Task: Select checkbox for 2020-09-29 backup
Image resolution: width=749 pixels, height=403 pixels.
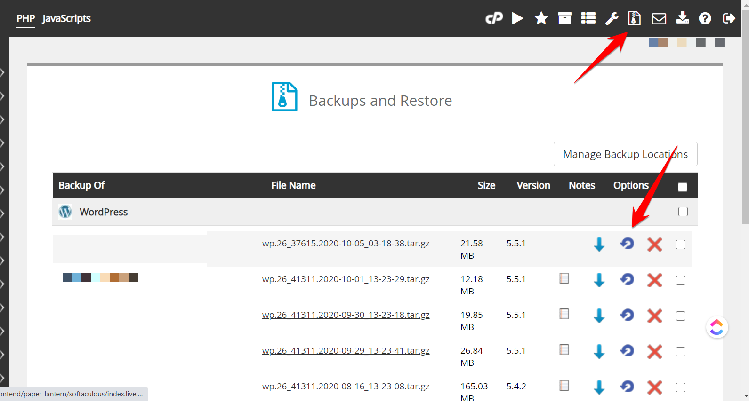Action: pyautogui.click(x=680, y=352)
